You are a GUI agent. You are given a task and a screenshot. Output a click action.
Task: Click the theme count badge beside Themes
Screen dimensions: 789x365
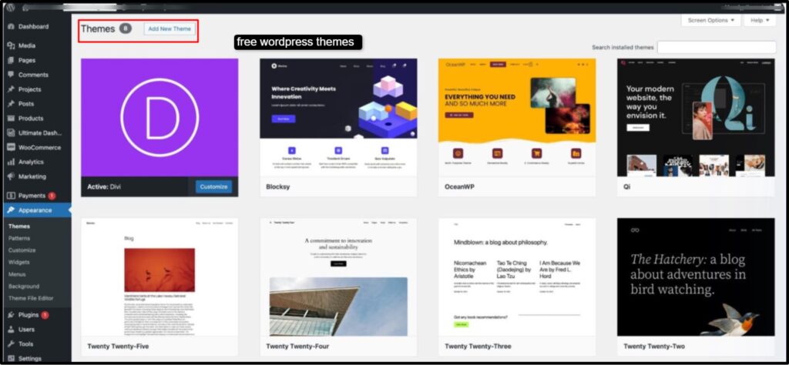tap(126, 28)
